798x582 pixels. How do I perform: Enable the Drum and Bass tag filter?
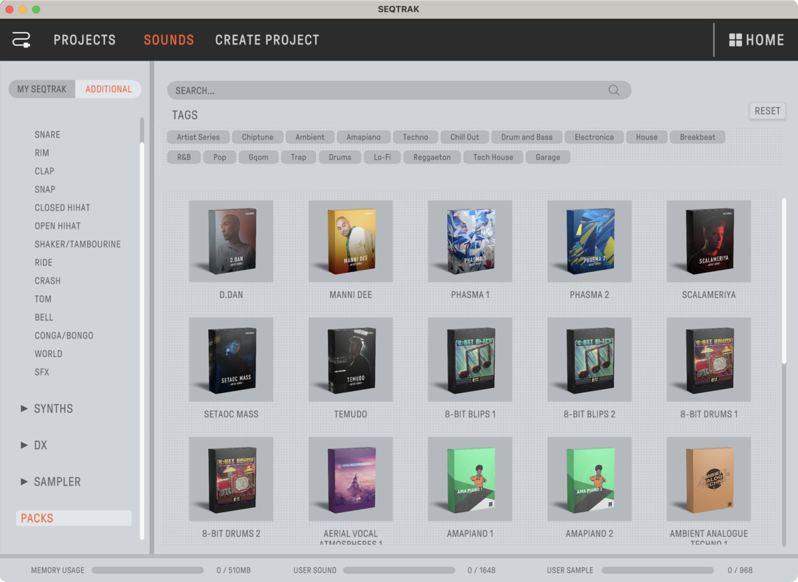point(526,137)
